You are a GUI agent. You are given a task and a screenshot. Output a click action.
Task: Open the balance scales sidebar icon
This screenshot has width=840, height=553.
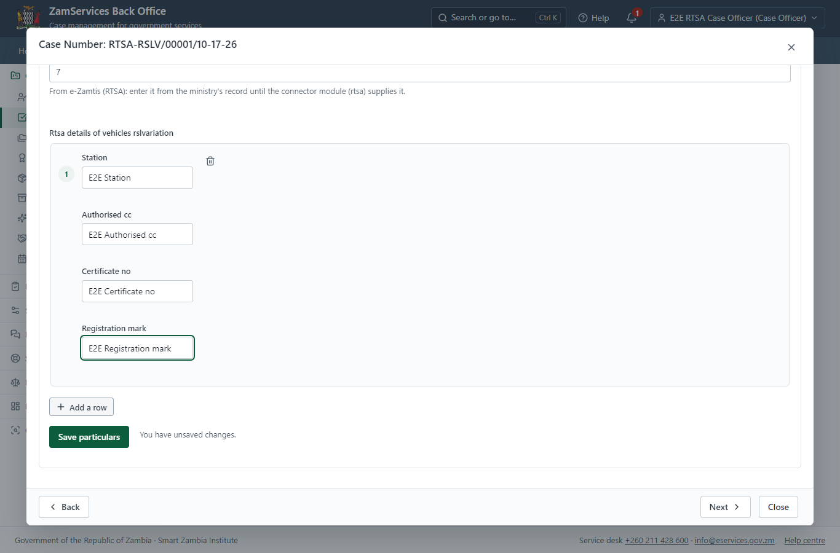click(x=15, y=382)
